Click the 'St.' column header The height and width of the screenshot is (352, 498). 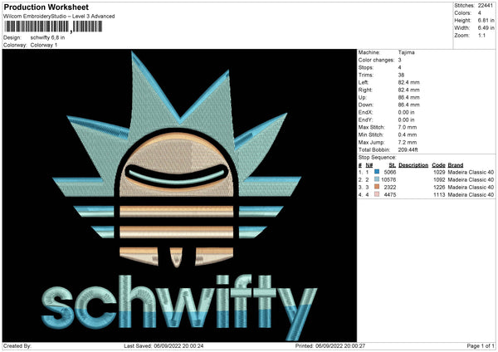[x=393, y=165]
